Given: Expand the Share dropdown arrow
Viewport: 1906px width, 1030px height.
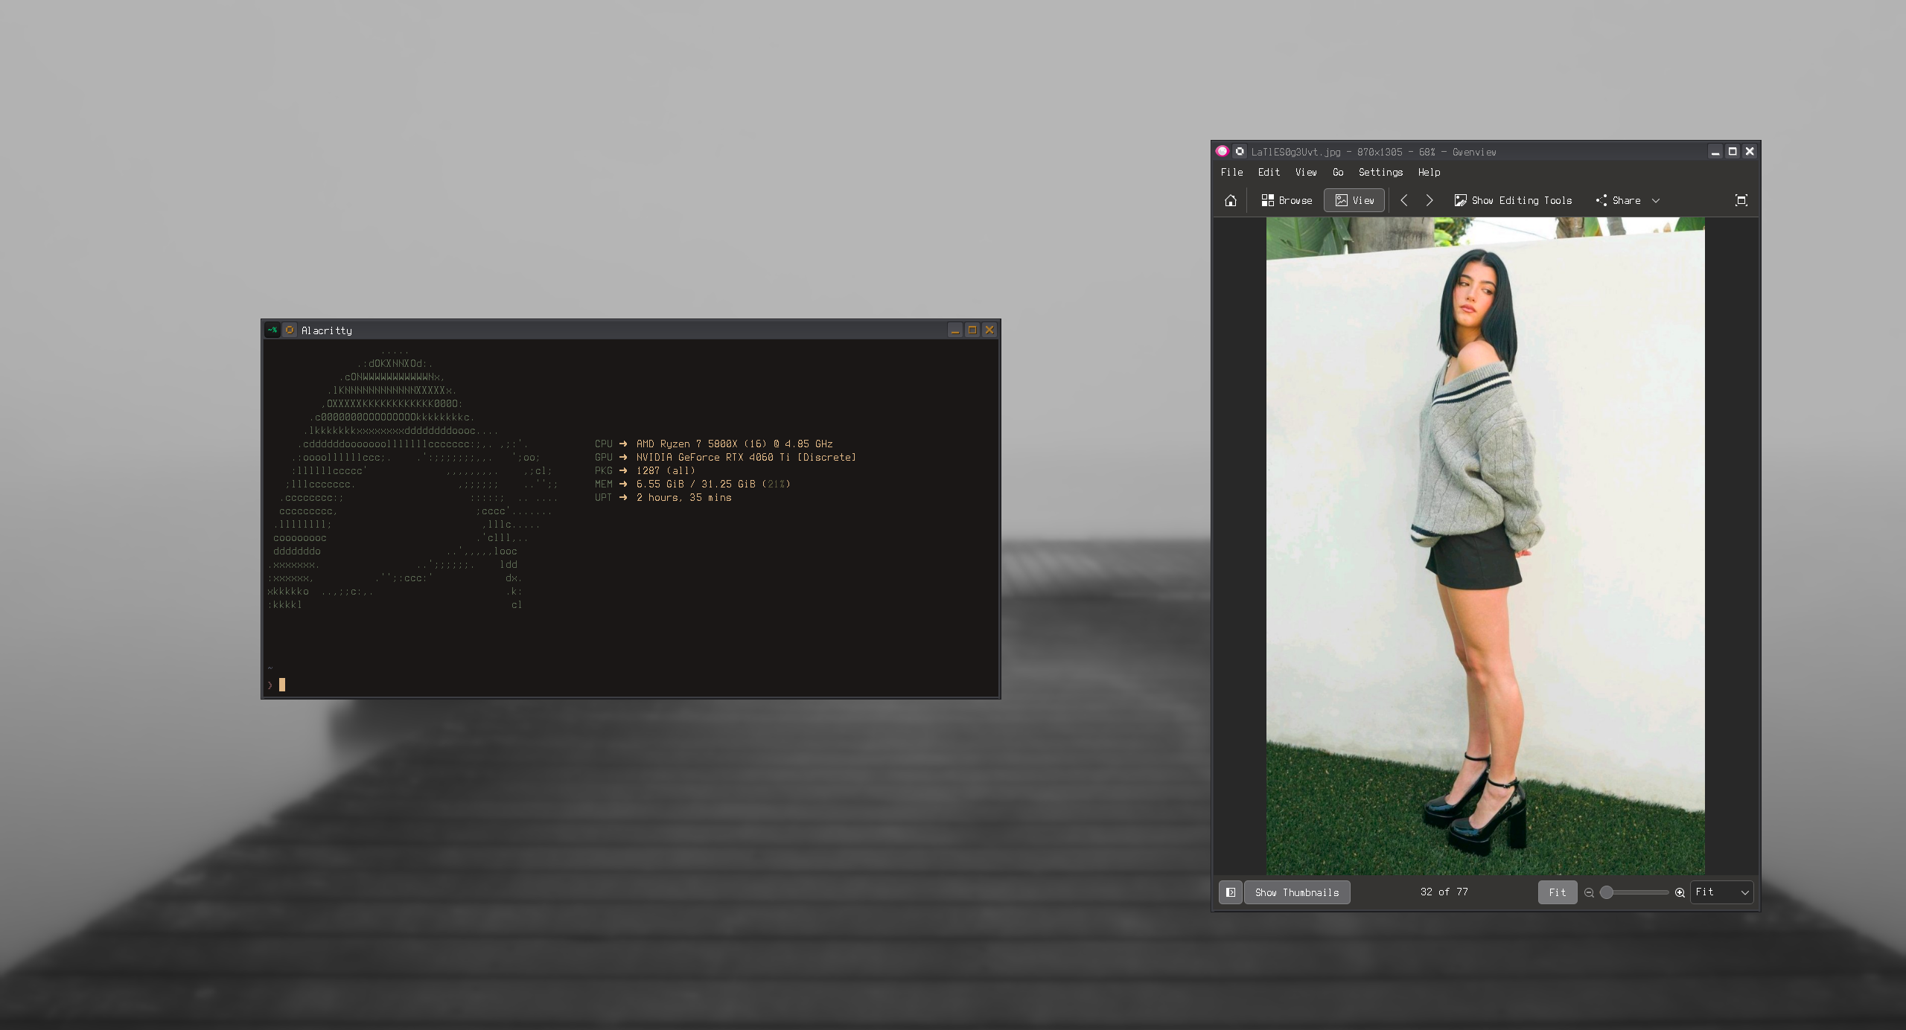Looking at the screenshot, I should (x=1656, y=200).
